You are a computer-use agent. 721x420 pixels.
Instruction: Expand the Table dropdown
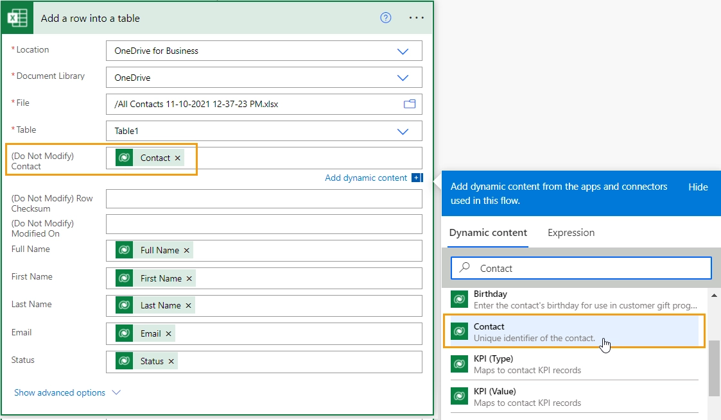tap(403, 131)
